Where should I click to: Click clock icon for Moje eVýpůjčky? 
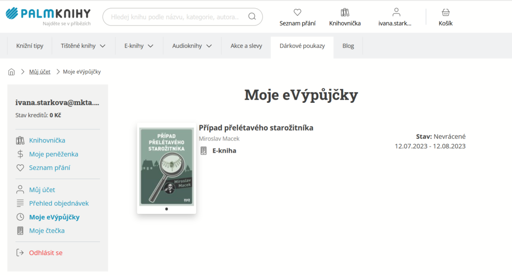[20, 217]
